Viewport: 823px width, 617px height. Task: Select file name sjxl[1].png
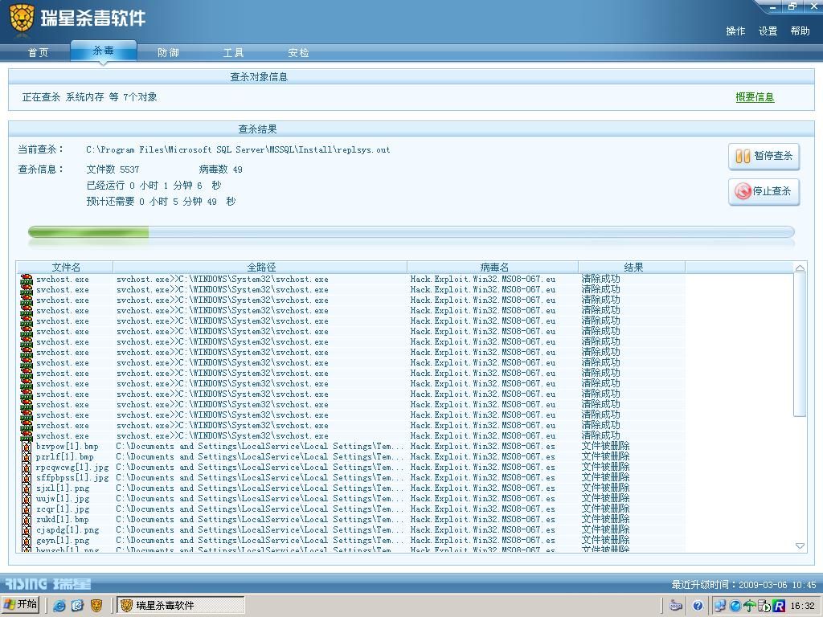click(63, 488)
